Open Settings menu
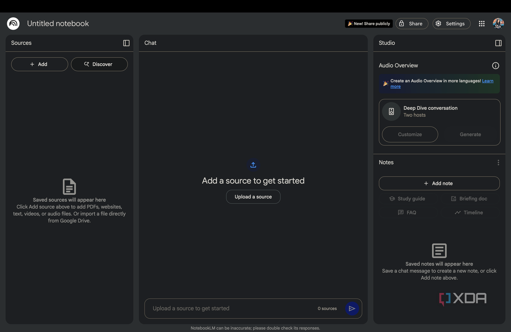The height and width of the screenshot is (332, 511). coord(451,24)
